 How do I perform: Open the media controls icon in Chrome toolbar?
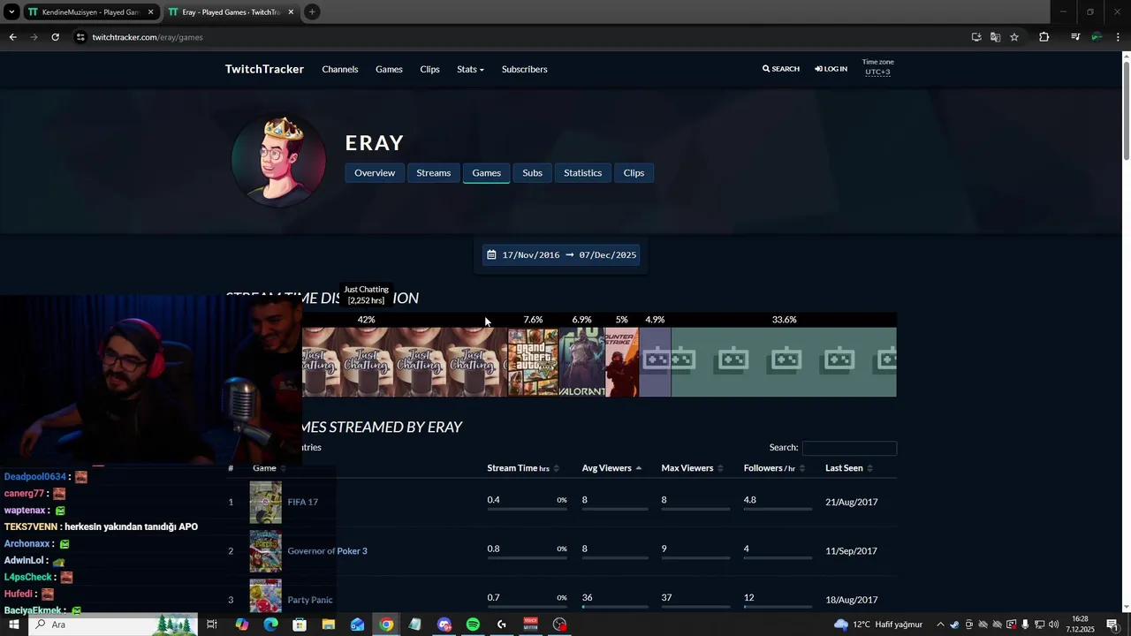click(1075, 37)
